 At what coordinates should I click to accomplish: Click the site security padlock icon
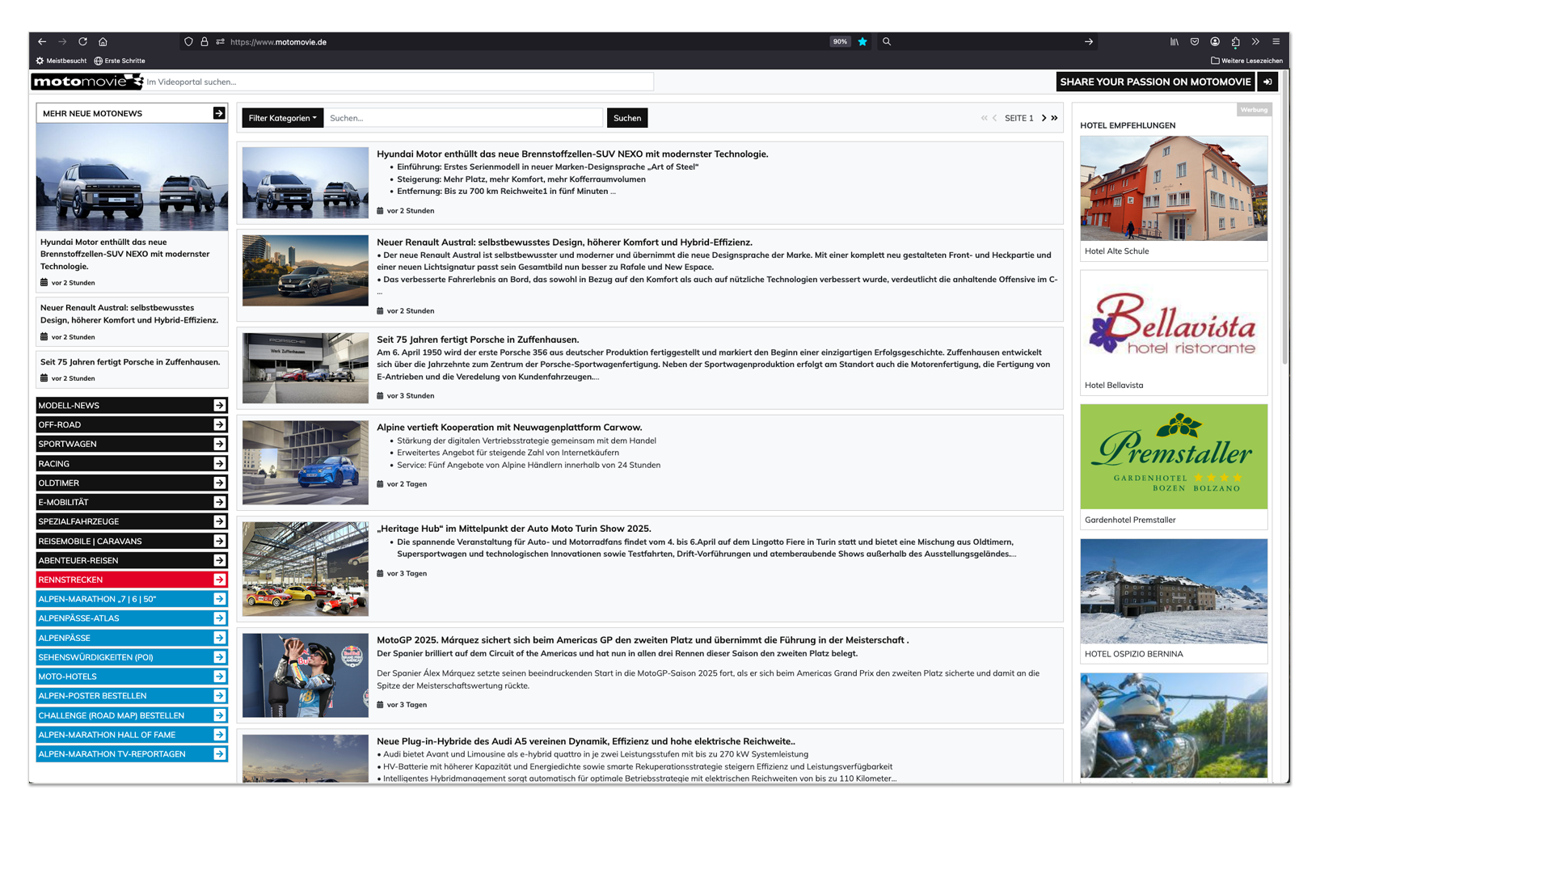click(205, 42)
